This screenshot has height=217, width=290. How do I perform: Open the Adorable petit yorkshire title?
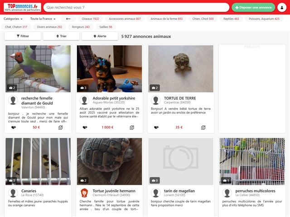114,98
